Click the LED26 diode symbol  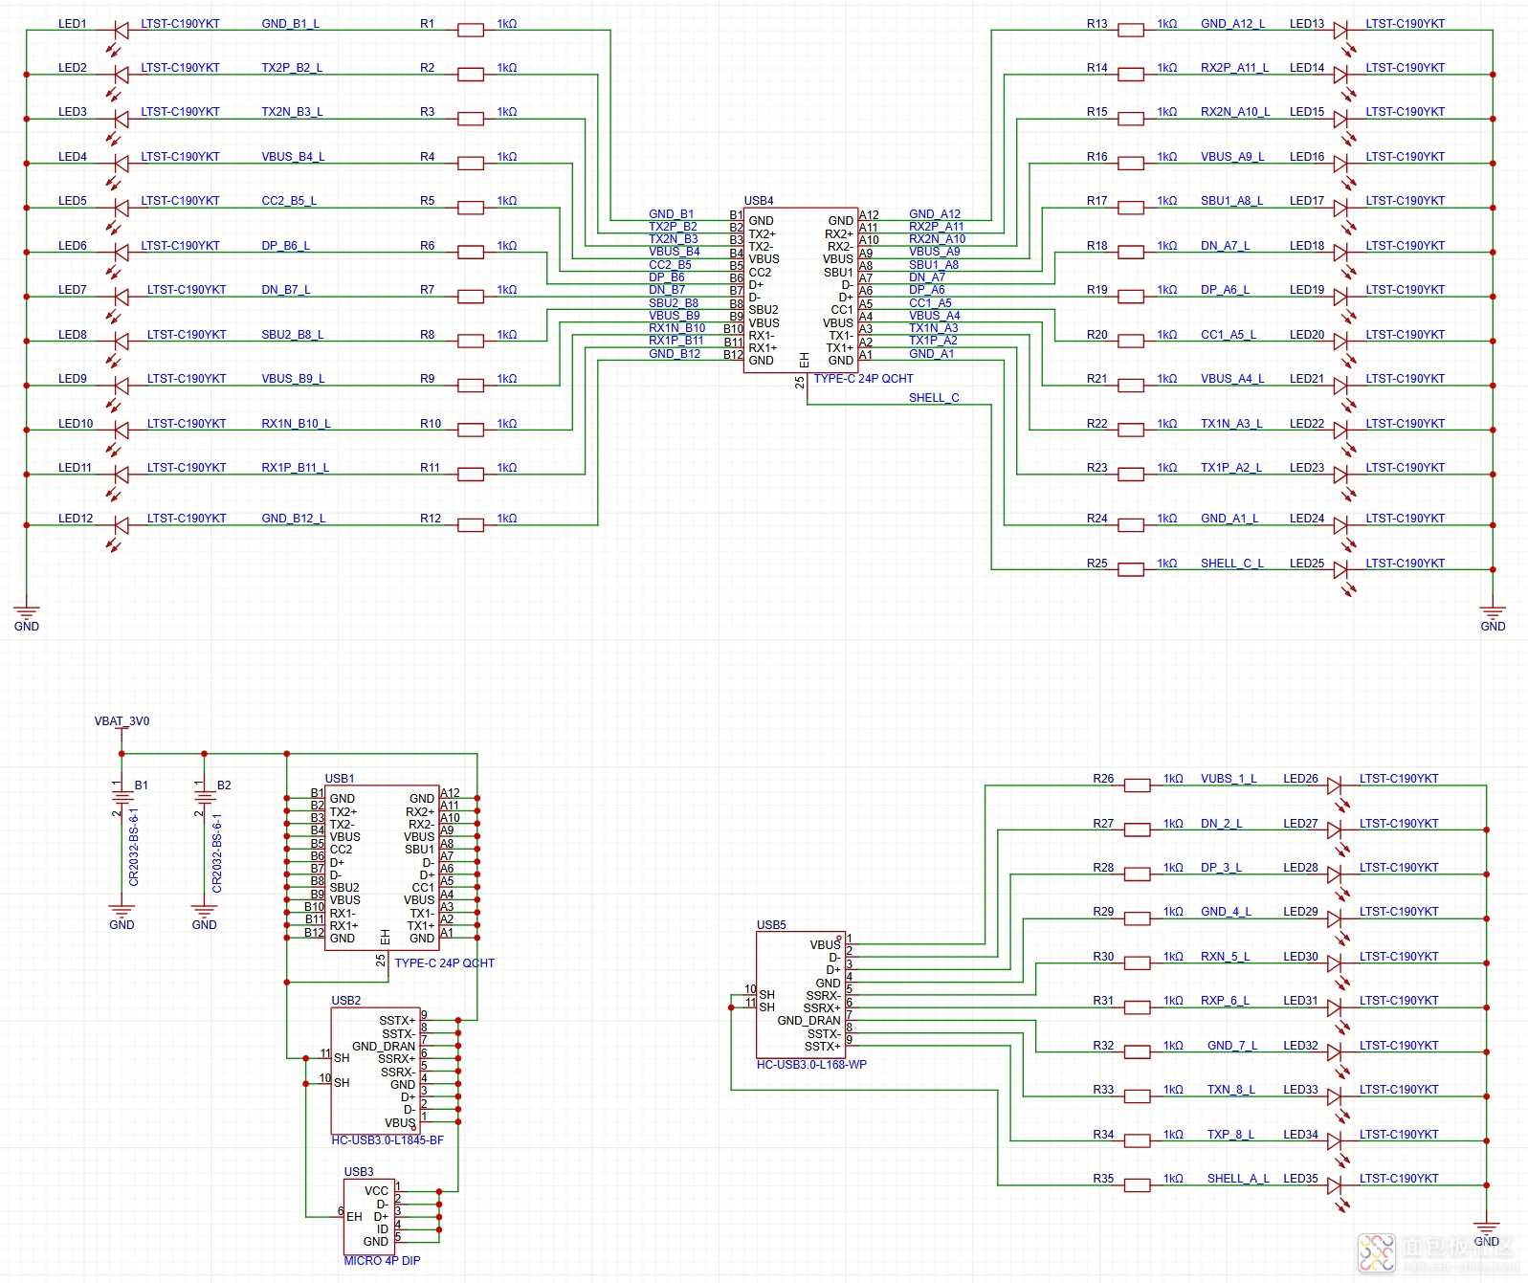coord(1334,785)
